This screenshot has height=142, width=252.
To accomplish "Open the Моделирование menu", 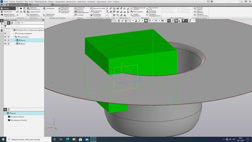I will coord(41,2).
